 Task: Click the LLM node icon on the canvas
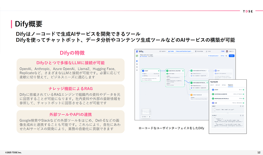click(215, 71)
